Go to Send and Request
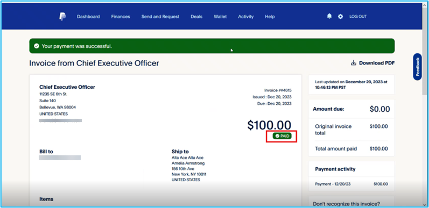429x208 pixels. tap(160, 17)
